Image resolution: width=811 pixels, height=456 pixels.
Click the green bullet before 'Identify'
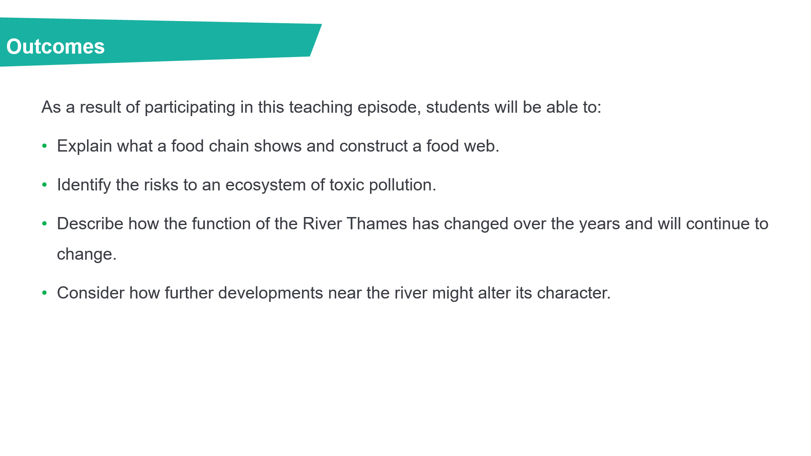point(44,185)
